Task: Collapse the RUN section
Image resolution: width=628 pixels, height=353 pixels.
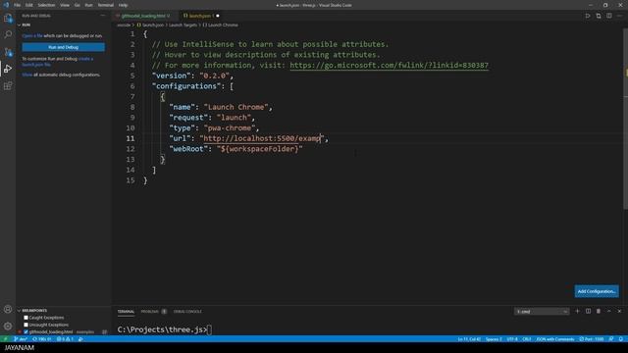Action: point(24,25)
